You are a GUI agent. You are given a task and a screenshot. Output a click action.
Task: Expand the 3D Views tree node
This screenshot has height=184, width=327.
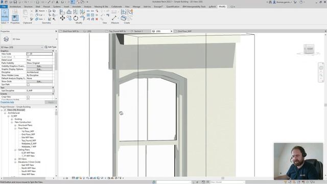tap(15, 159)
